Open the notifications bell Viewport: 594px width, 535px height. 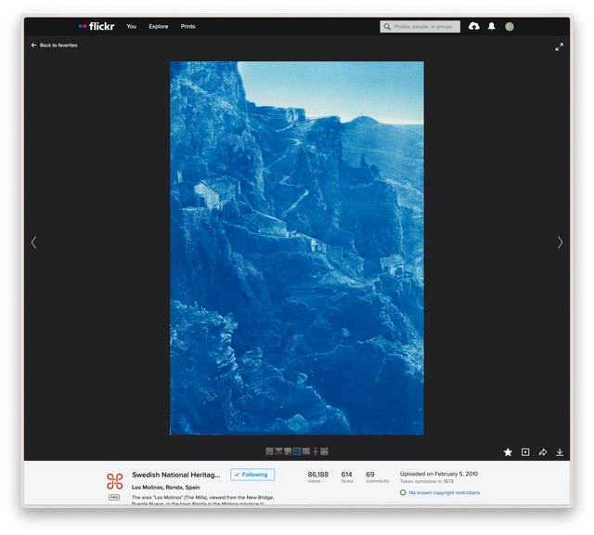pyautogui.click(x=491, y=26)
